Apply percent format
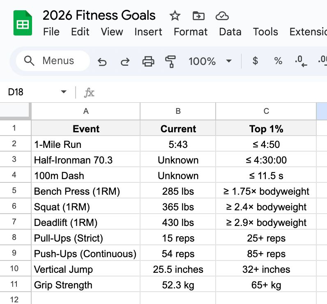 [278, 61]
